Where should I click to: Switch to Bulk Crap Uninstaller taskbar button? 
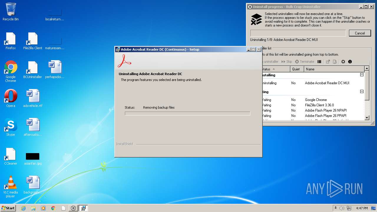(x=73, y=208)
